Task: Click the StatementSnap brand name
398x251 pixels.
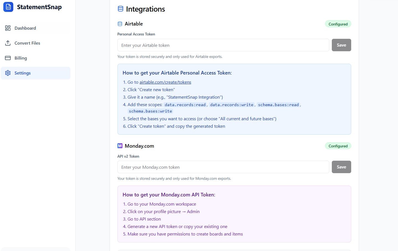Action: [39, 7]
